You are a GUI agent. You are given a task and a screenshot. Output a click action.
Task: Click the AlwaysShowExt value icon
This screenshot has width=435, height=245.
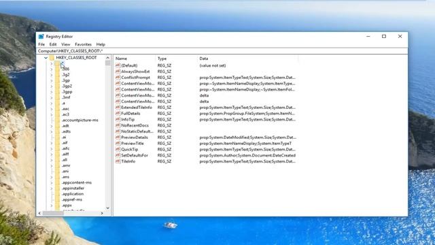[x=118, y=71]
